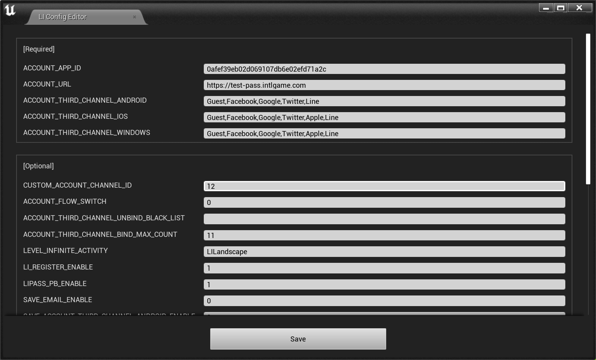Select the ACCOUNT_URL field value
The height and width of the screenshot is (360, 596).
coord(384,85)
